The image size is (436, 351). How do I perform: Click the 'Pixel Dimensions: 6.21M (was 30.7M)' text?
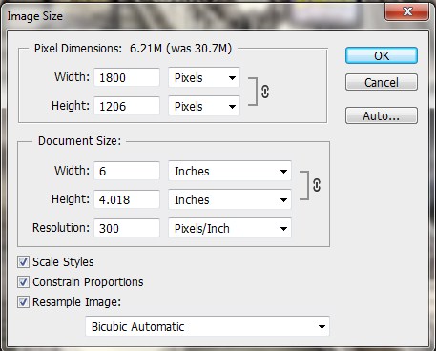point(133,49)
